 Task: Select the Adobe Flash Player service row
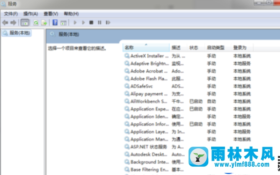pyautogui.click(x=187, y=79)
